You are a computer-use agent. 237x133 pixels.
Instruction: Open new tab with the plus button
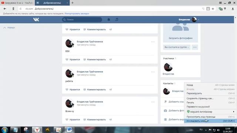73,3
